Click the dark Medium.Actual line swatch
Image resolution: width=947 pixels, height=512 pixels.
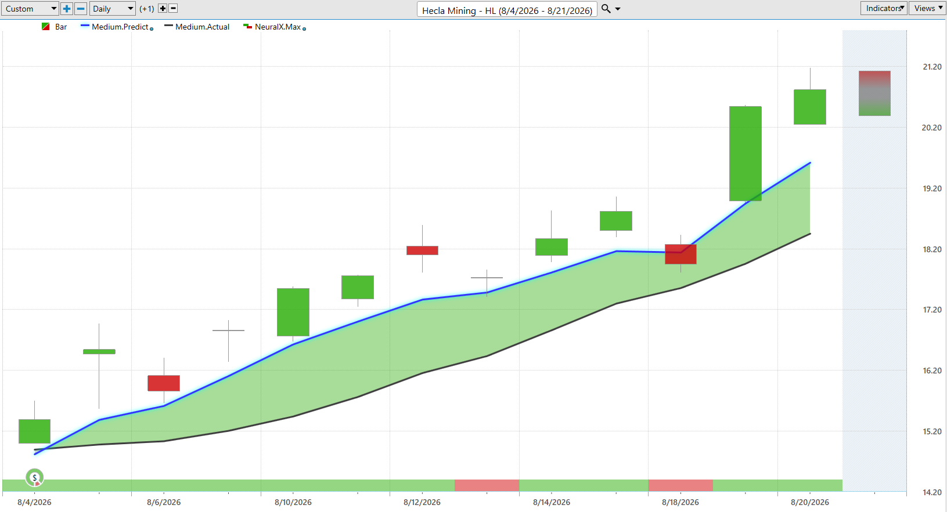click(168, 26)
